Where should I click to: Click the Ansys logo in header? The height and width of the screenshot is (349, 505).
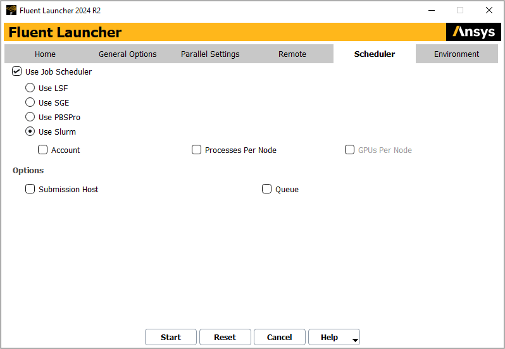tap(473, 32)
